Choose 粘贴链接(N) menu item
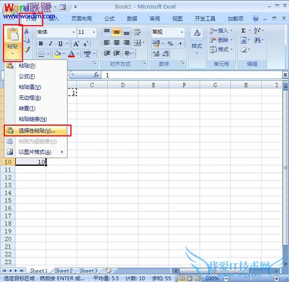The width and height of the screenshot is (289, 282). pos(36,119)
